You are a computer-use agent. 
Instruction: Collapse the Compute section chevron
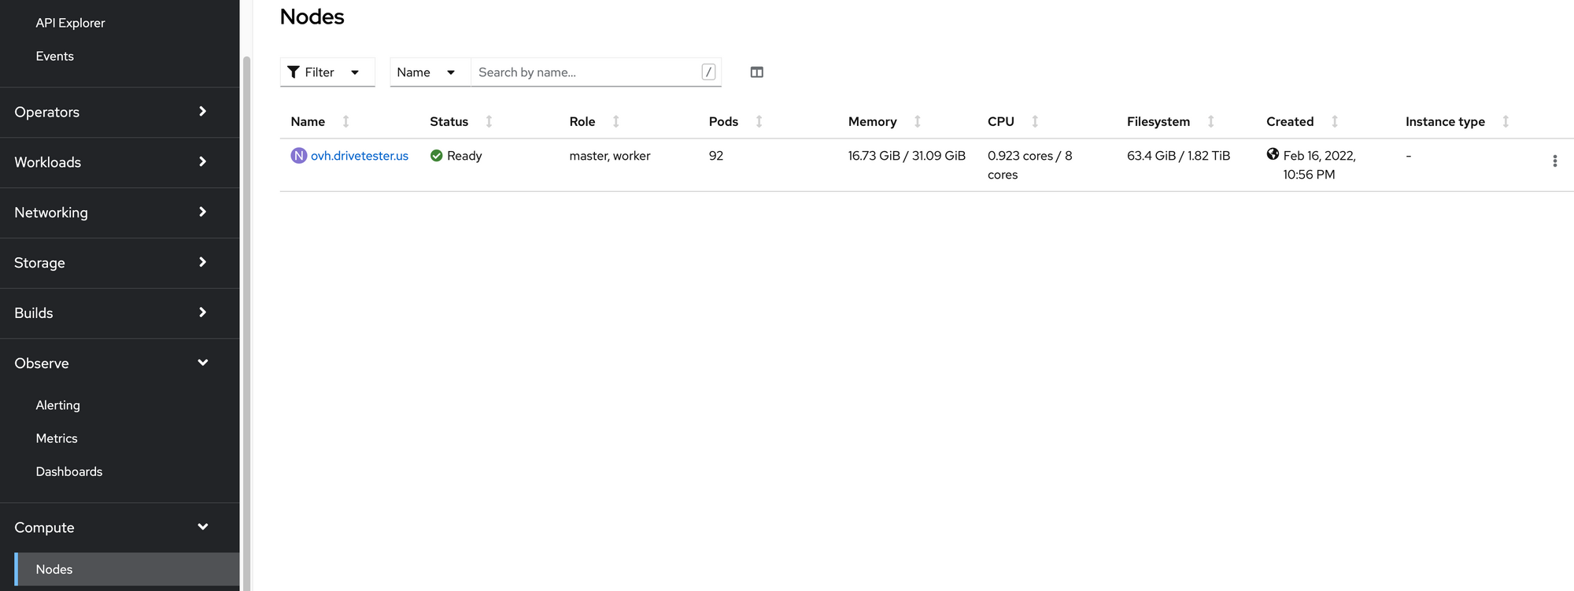click(x=202, y=527)
